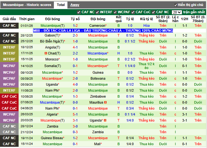Viewport: 207px width, 148px height.
Task: Click the 'Kết quả' column header
Action: coord(118,19)
